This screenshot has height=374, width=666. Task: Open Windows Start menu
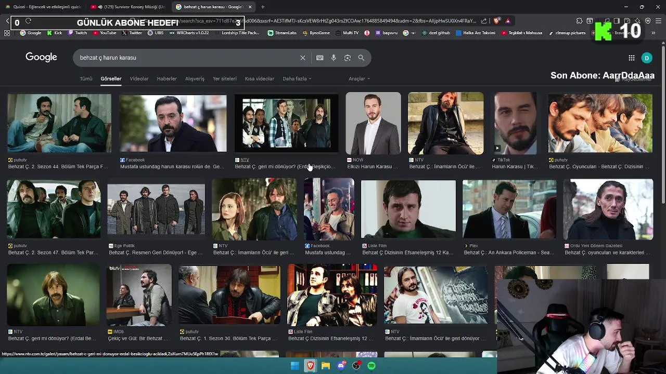point(295,366)
